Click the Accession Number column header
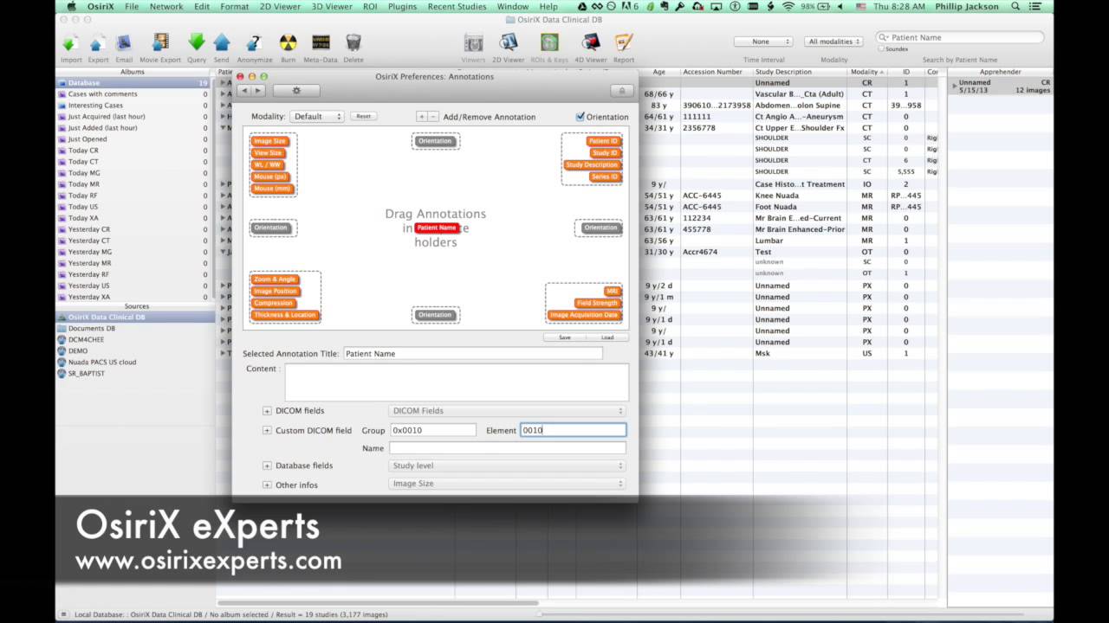Screen dimensions: 1109x623 coord(712,72)
